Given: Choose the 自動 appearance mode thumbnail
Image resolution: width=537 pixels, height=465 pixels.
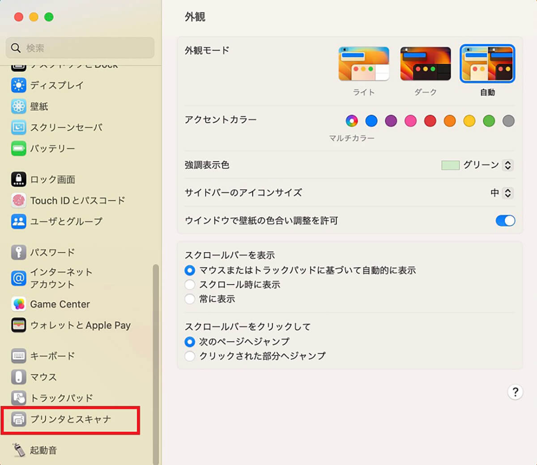Looking at the screenshot, I should click(487, 64).
